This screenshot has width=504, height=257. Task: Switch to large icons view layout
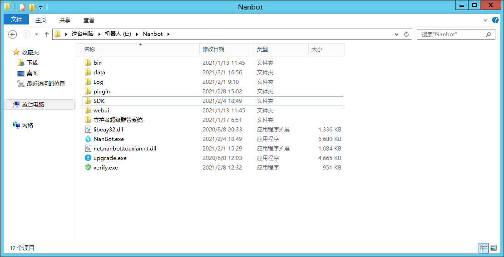point(494,247)
